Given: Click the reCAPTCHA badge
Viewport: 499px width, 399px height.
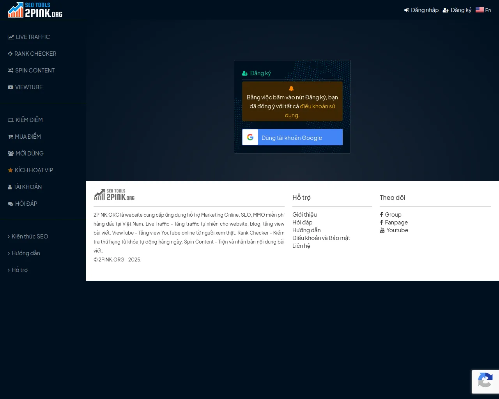Looking at the screenshot, I should (485, 381).
